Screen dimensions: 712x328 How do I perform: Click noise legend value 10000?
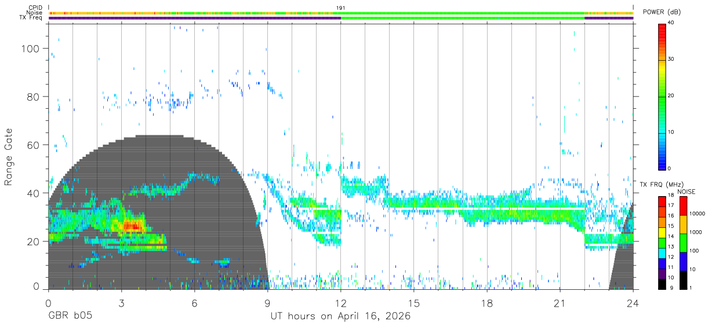698,213
